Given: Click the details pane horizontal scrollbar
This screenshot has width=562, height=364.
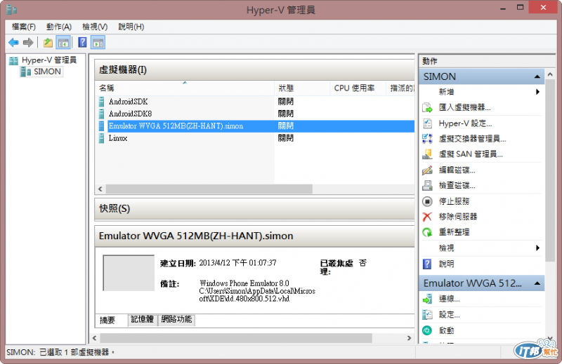Looking at the screenshot, I should point(236,338).
